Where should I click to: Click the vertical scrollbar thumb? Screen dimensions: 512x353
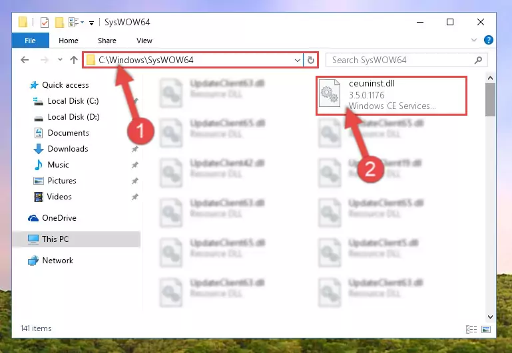pos(490,100)
